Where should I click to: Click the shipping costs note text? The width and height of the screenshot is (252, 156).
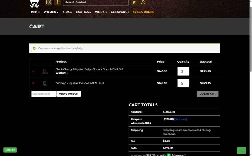(x=187, y=132)
